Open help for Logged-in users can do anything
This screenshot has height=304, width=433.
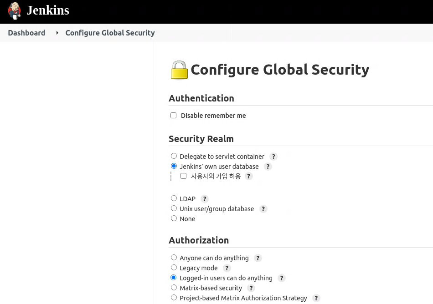point(281,278)
